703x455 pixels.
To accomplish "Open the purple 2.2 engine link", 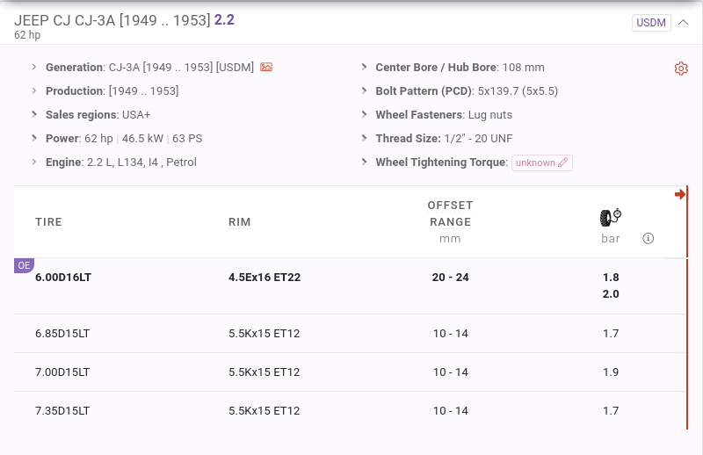I will click(224, 19).
